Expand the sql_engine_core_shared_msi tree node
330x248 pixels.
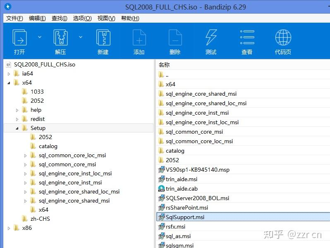tap(25, 201)
